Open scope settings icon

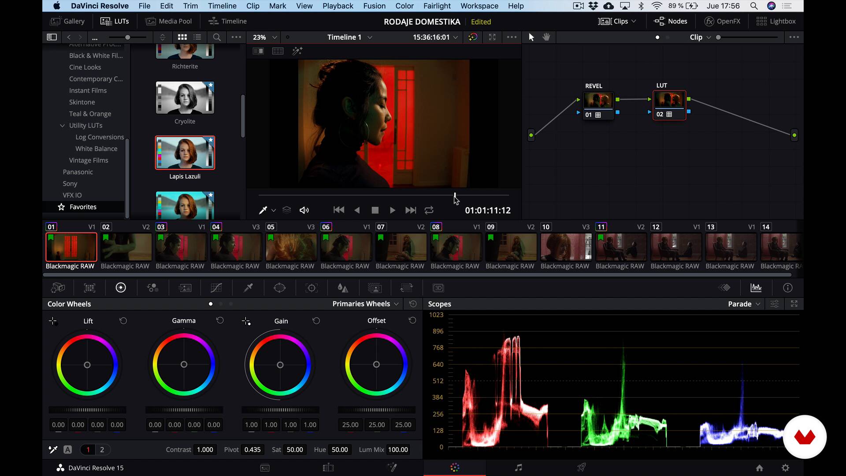pos(775,304)
